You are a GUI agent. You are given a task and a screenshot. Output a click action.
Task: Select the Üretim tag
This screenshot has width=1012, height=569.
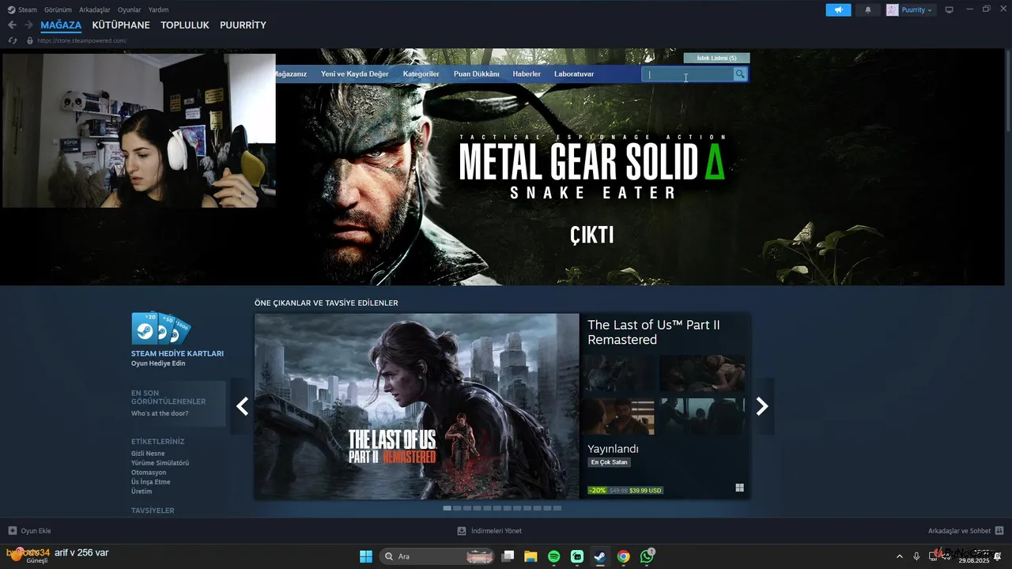(142, 492)
